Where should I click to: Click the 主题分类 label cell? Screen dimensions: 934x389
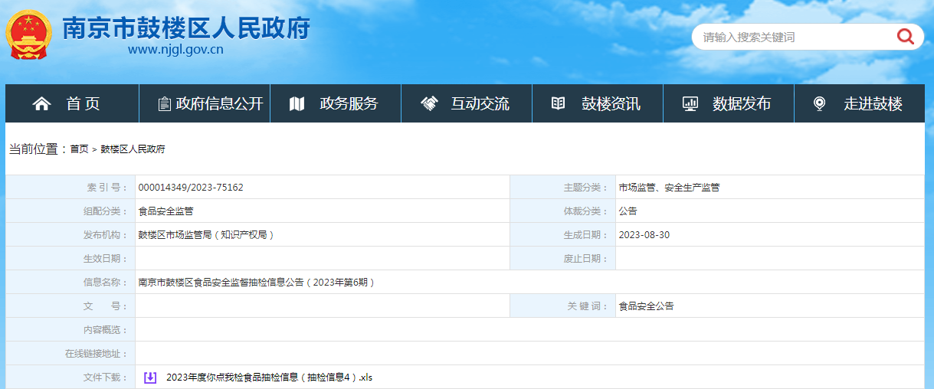(563, 188)
